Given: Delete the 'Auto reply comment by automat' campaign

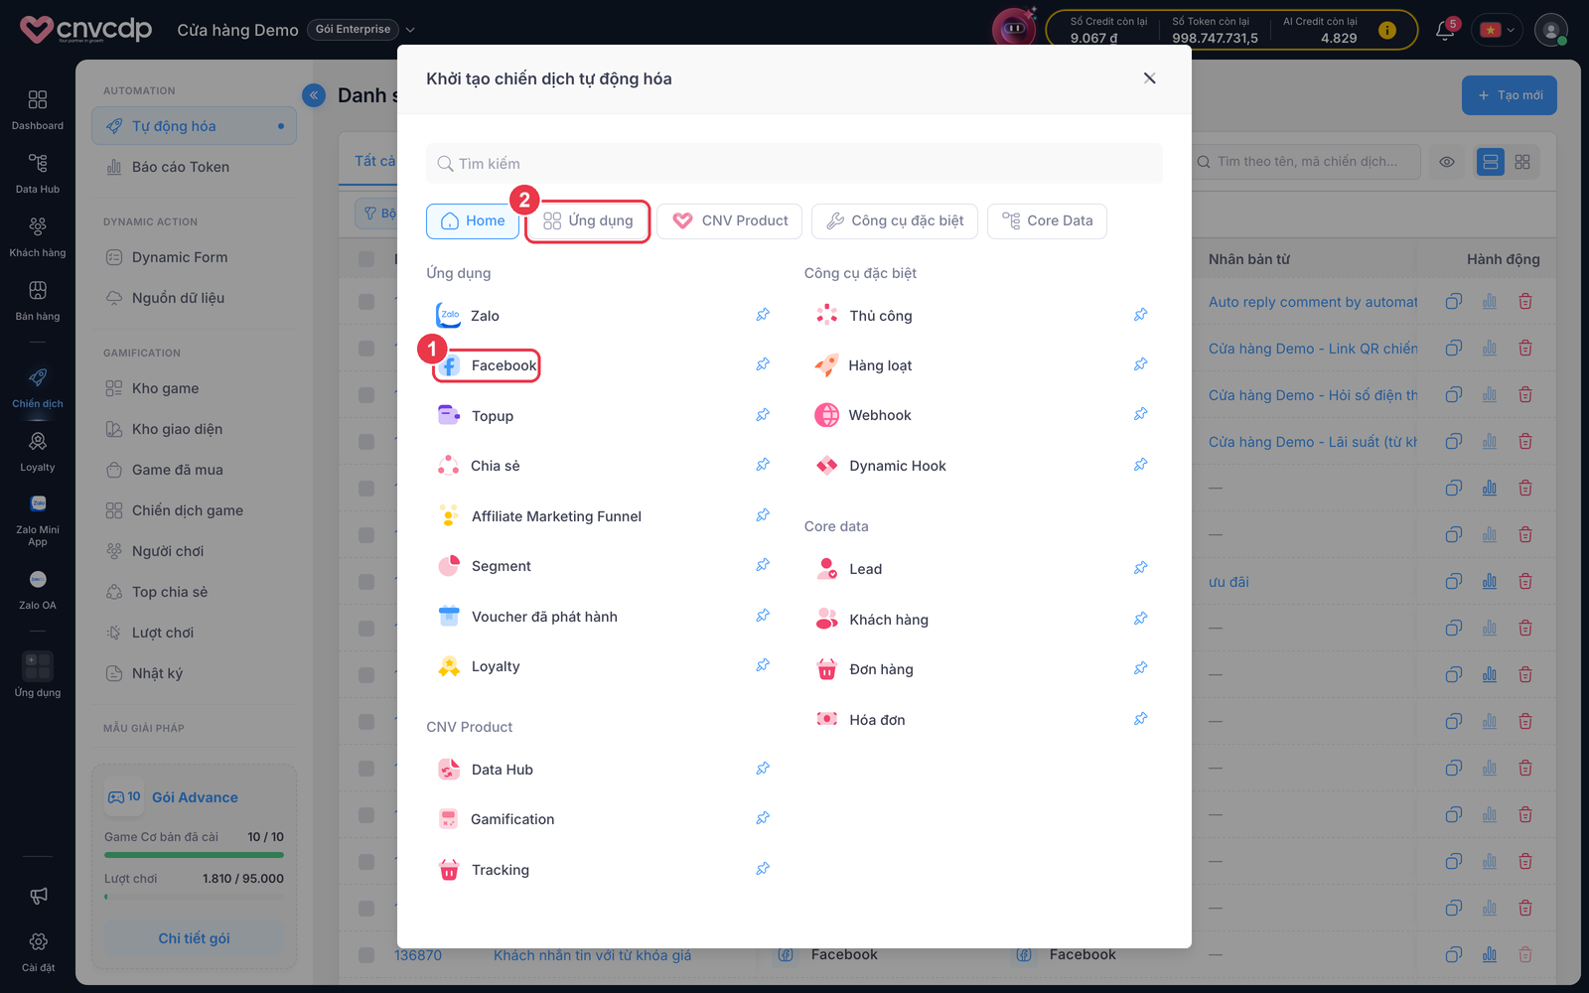Looking at the screenshot, I should click(x=1525, y=301).
